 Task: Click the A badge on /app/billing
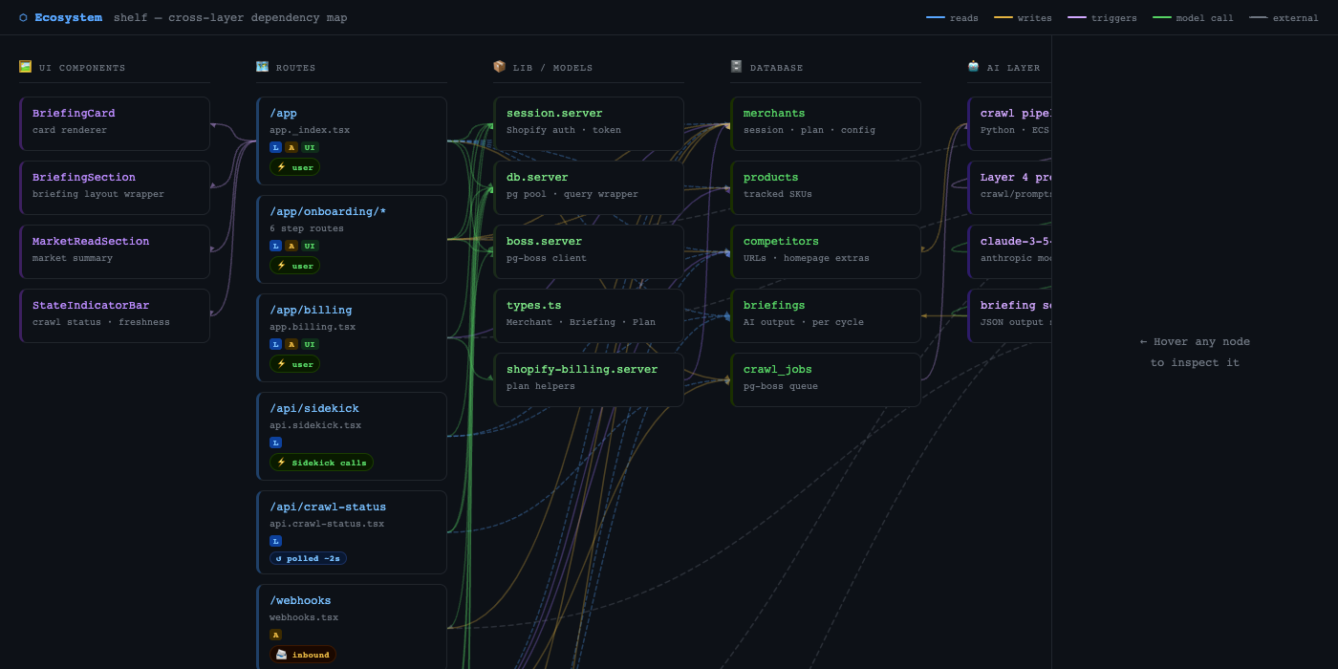291,344
